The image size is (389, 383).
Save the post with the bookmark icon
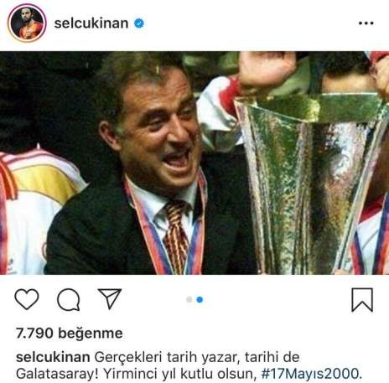click(x=362, y=300)
